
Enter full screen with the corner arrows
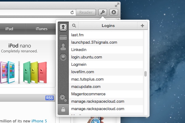[117, 5]
